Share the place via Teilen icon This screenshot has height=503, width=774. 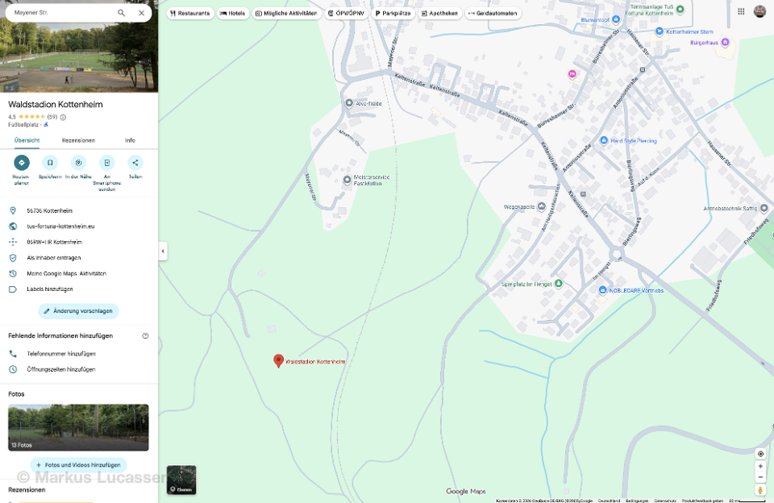[x=135, y=163]
